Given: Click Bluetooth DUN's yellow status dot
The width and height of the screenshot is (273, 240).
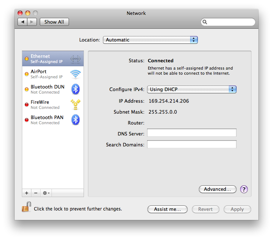Looking at the screenshot, I should [x=27, y=89].
